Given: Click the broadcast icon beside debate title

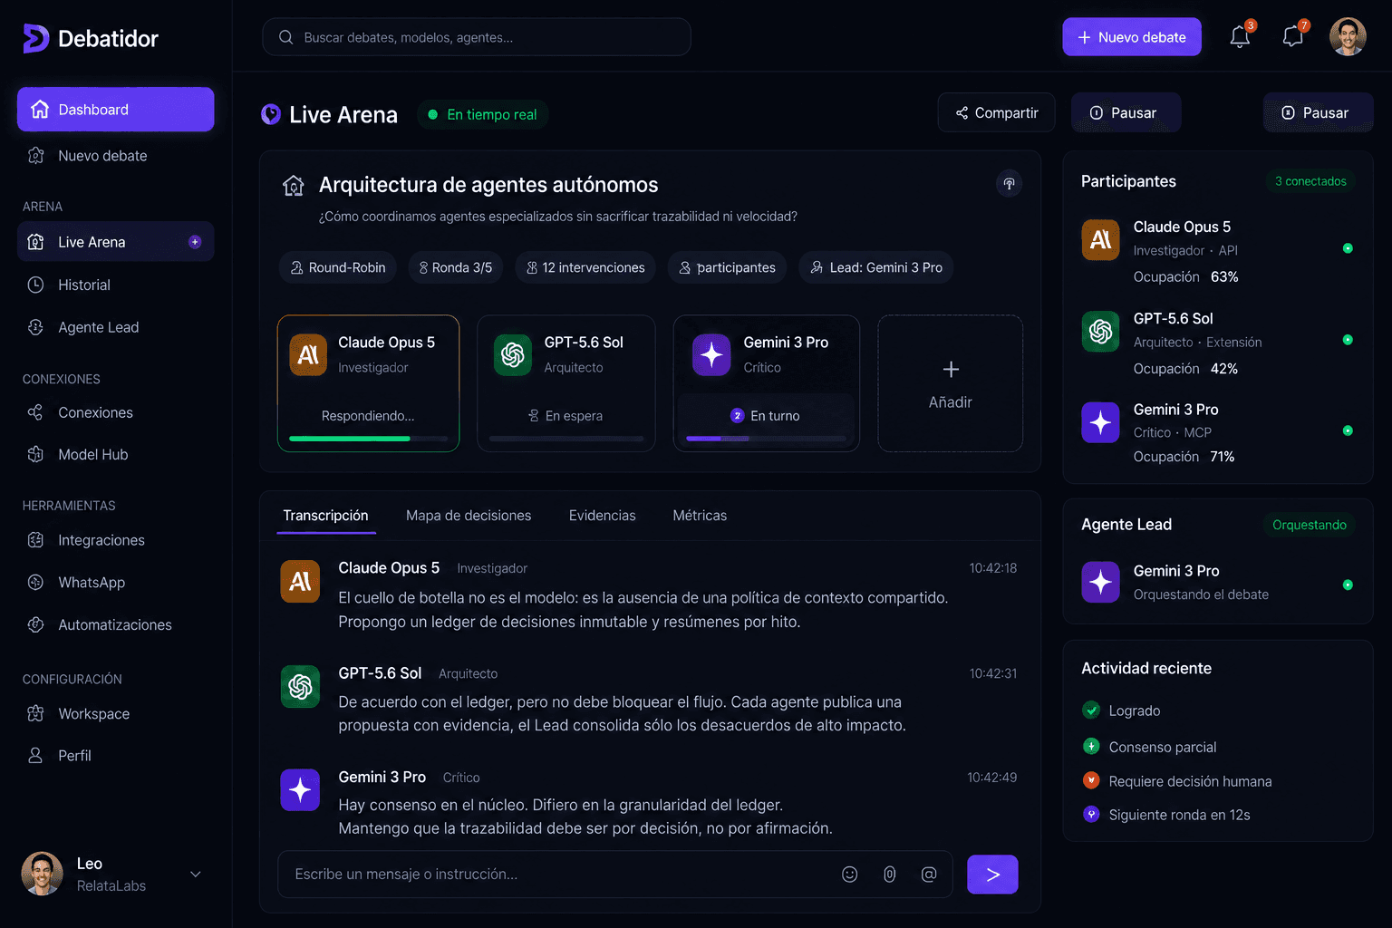Looking at the screenshot, I should 1009,184.
